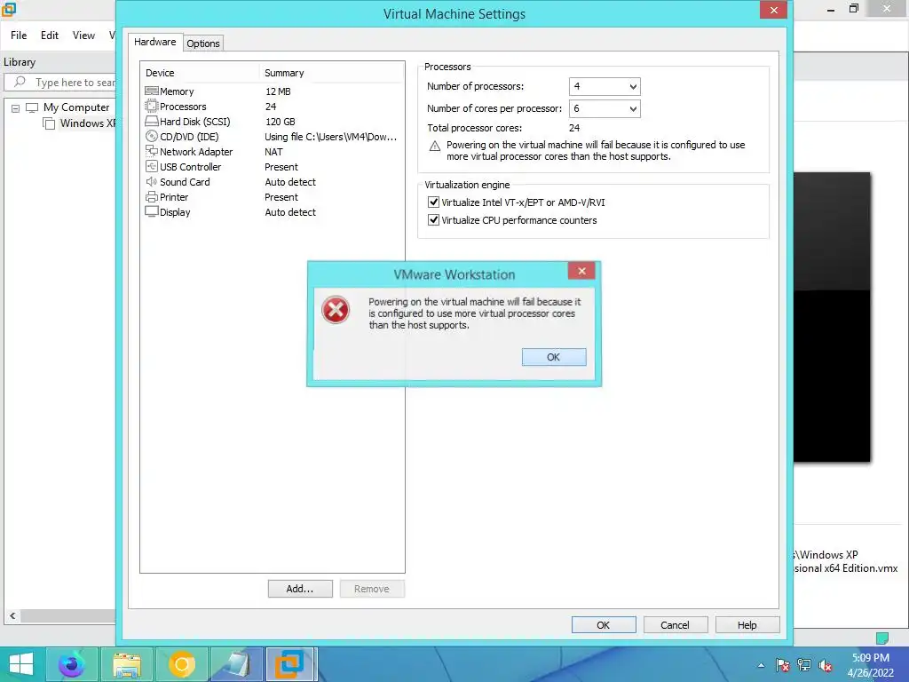This screenshot has height=682, width=909.
Task: Click VMware Workstation taskbar icon
Action: [x=290, y=664]
